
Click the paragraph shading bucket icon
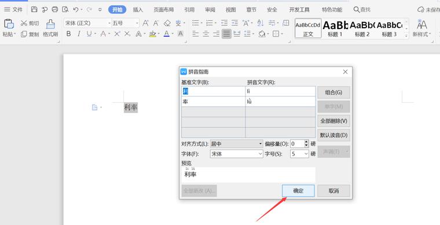click(x=262, y=34)
